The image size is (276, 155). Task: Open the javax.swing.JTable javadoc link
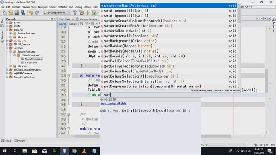(113, 103)
